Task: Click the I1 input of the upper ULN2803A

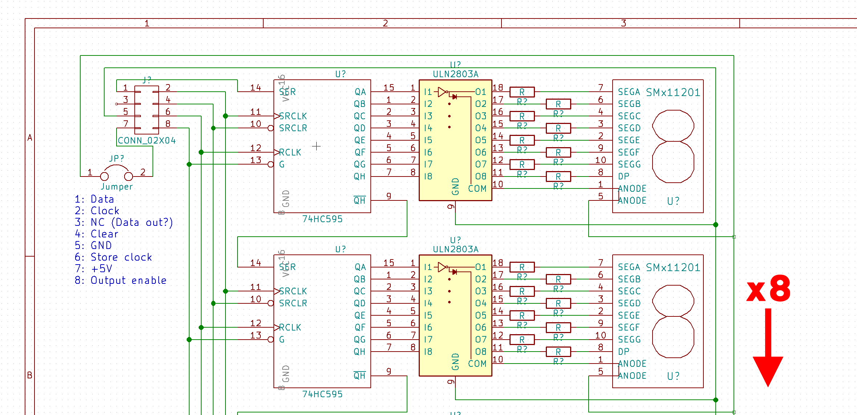Action: [428, 92]
